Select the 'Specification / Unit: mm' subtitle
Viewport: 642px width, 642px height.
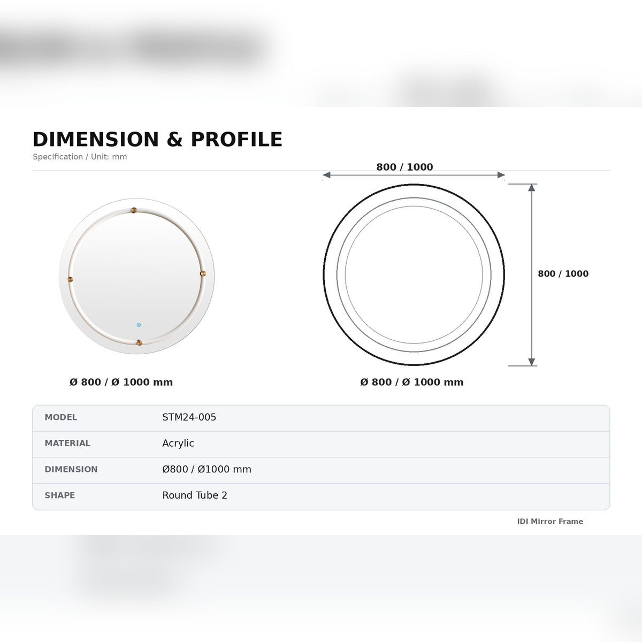click(x=80, y=157)
